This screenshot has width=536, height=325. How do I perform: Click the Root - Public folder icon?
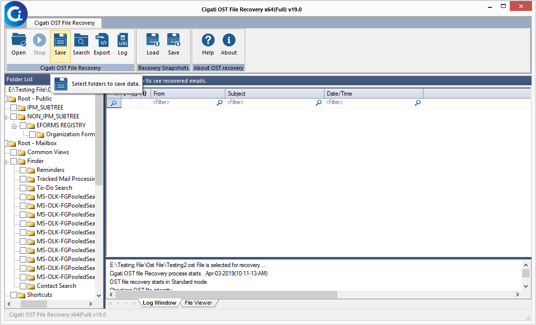12,99
